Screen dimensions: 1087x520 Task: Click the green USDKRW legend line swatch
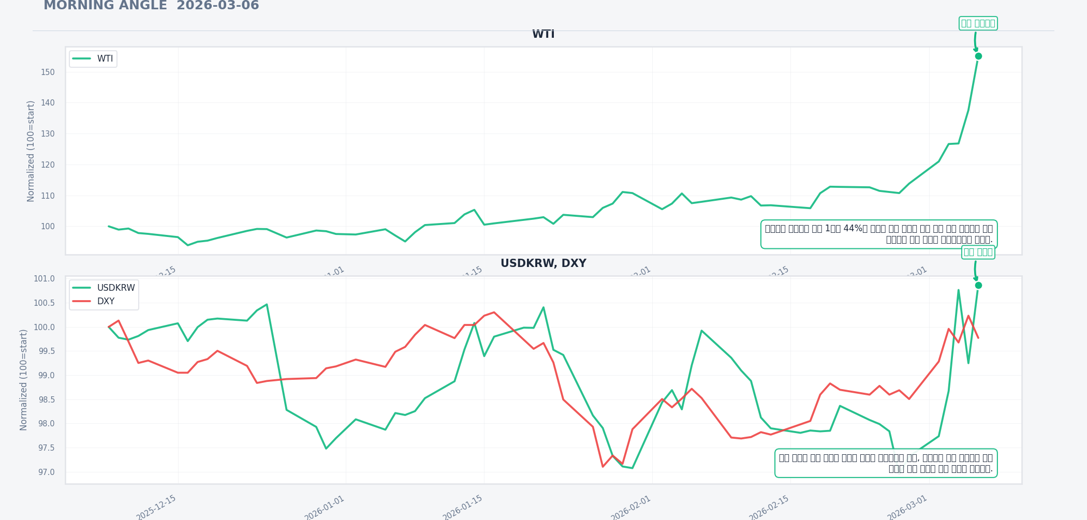pyautogui.click(x=82, y=288)
